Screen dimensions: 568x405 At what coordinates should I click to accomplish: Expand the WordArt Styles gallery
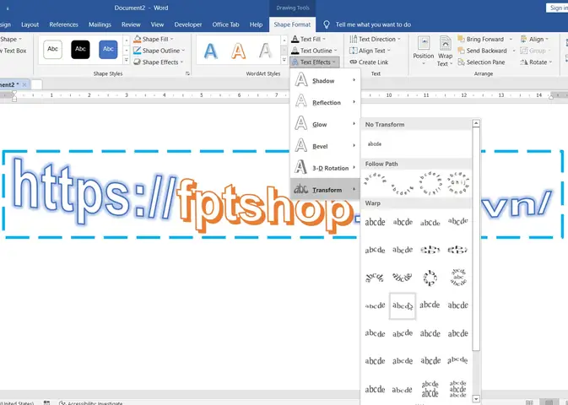(x=284, y=60)
